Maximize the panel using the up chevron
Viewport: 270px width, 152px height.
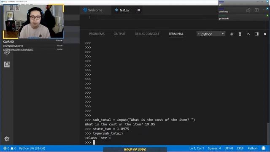(x=248, y=34)
